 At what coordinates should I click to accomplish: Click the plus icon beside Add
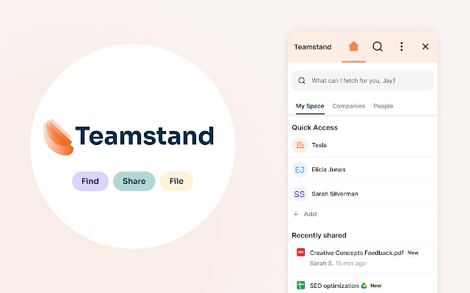(x=296, y=214)
